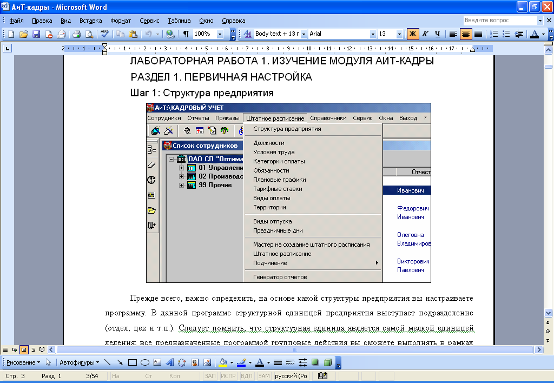Open the toolbar font color dropdown arrow
Screen dimensions: 554x383
[x=543, y=34]
